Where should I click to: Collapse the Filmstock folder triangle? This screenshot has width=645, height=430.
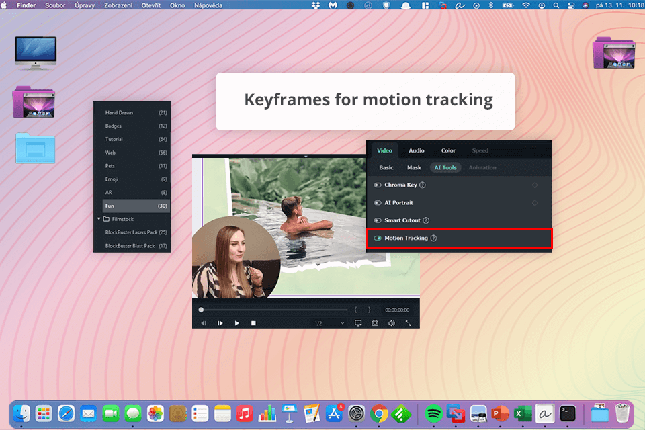click(x=99, y=219)
